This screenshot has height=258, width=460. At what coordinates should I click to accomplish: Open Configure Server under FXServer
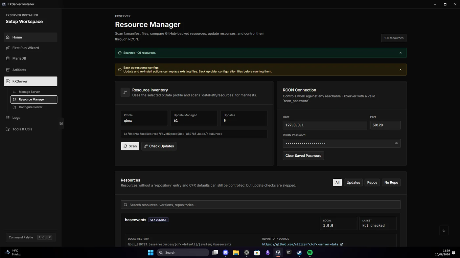(x=34, y=107)
